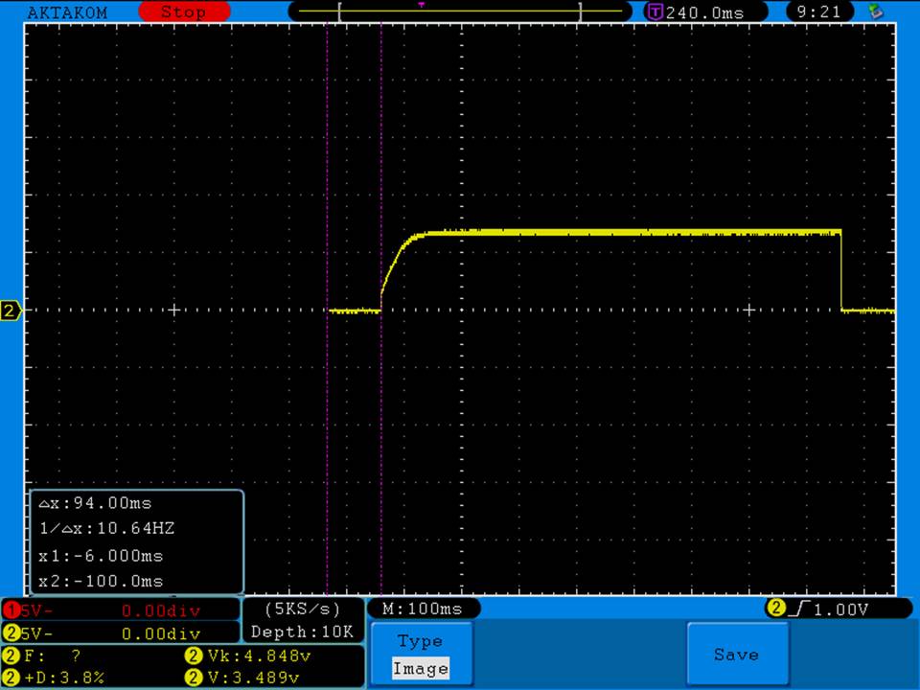
Task: Click the trigger T icon near 240.0ms
Action: pos(655,11)
